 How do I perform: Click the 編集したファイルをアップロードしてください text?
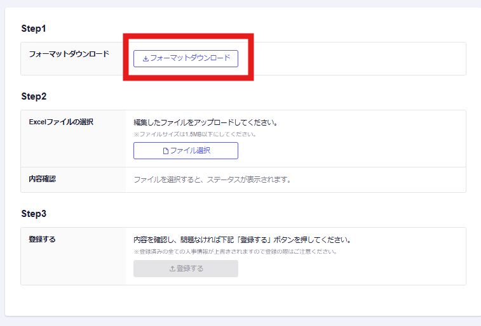206,122
